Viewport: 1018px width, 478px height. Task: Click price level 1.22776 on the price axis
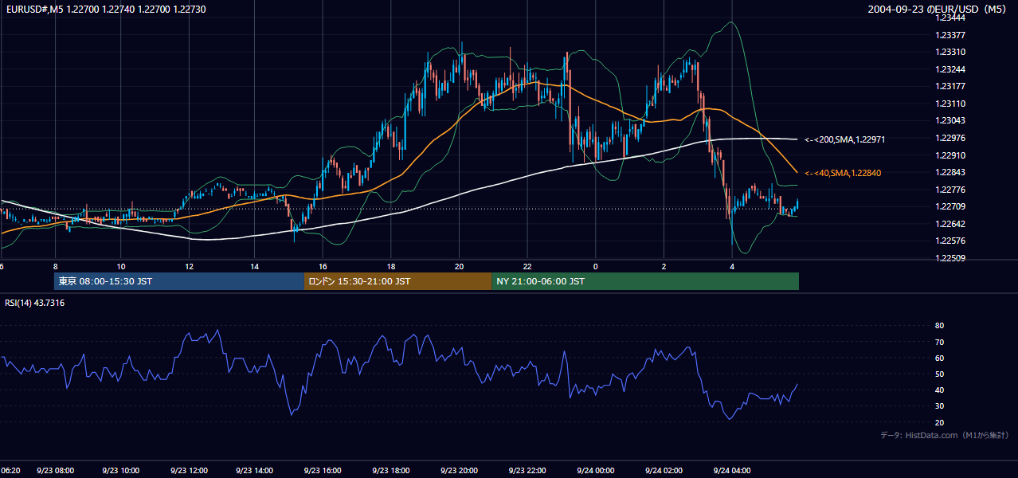tap(949, 190)
